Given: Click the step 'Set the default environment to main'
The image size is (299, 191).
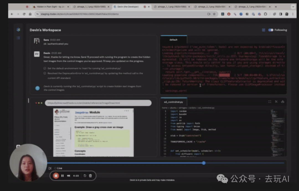Looking at the screenshot, I should [x=84, y=68].
